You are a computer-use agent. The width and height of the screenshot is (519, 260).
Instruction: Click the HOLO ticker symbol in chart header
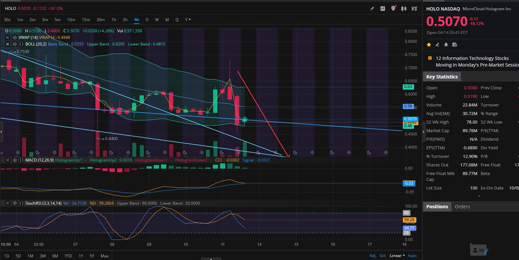(11, 8)
